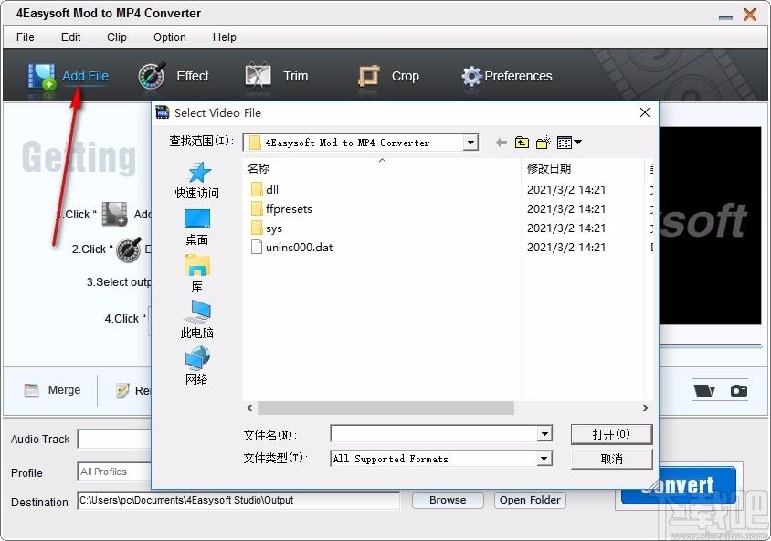Screen dimensions: 771x541
Task: Open the Help menu
Action: [224, 37]
